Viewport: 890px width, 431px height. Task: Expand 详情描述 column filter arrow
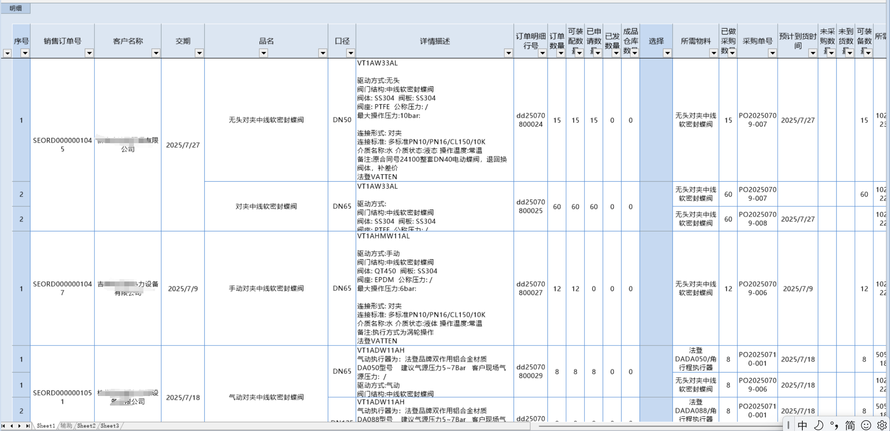508,53
